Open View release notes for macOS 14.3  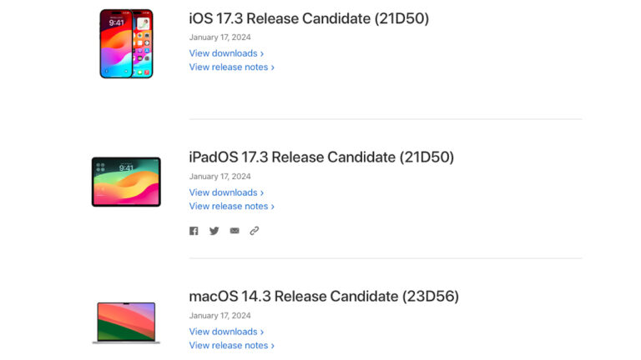tap(231, 346)
